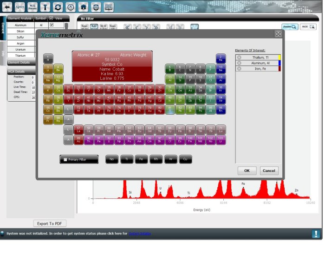Click the back arrow icon in top toolbar
The height and width of the screenshot is (260, 325).
point(7,7)
